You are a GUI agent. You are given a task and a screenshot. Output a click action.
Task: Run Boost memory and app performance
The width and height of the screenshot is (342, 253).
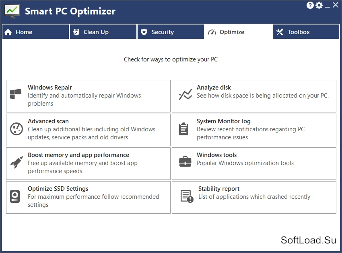coord(89,164)
